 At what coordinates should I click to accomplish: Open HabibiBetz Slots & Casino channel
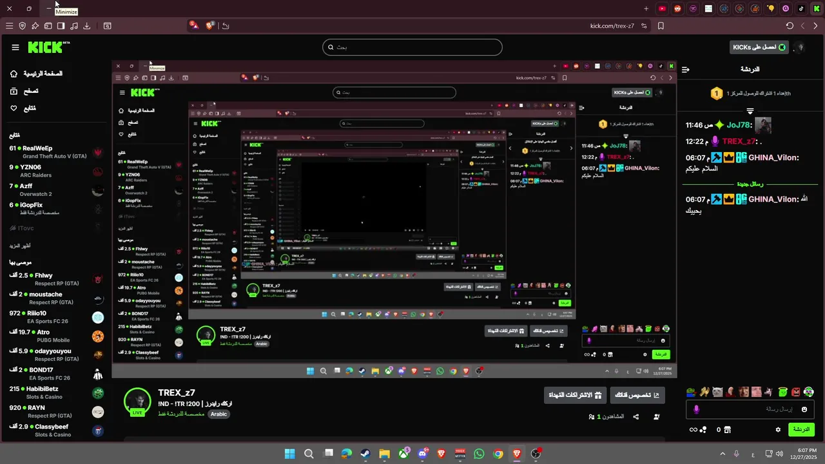pos(56,393)
